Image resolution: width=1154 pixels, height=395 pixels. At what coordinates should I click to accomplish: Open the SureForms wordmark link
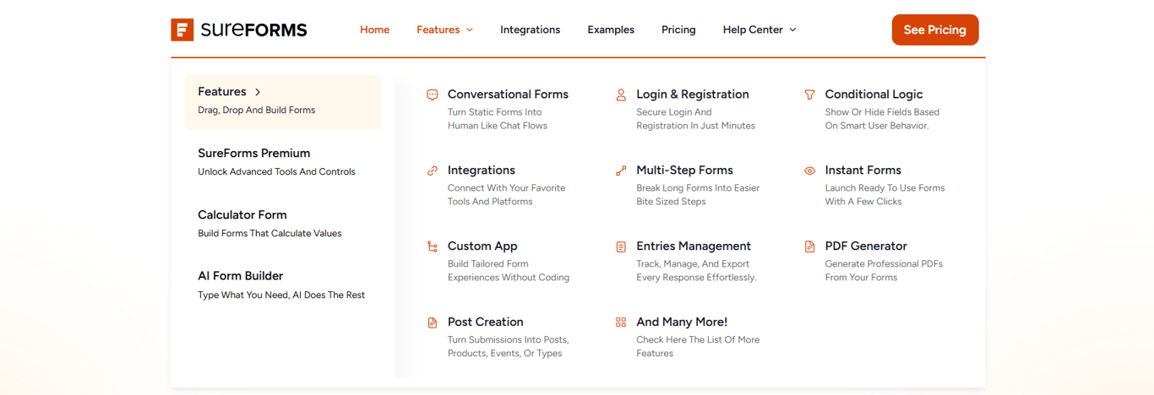click(x=254, y=30)
